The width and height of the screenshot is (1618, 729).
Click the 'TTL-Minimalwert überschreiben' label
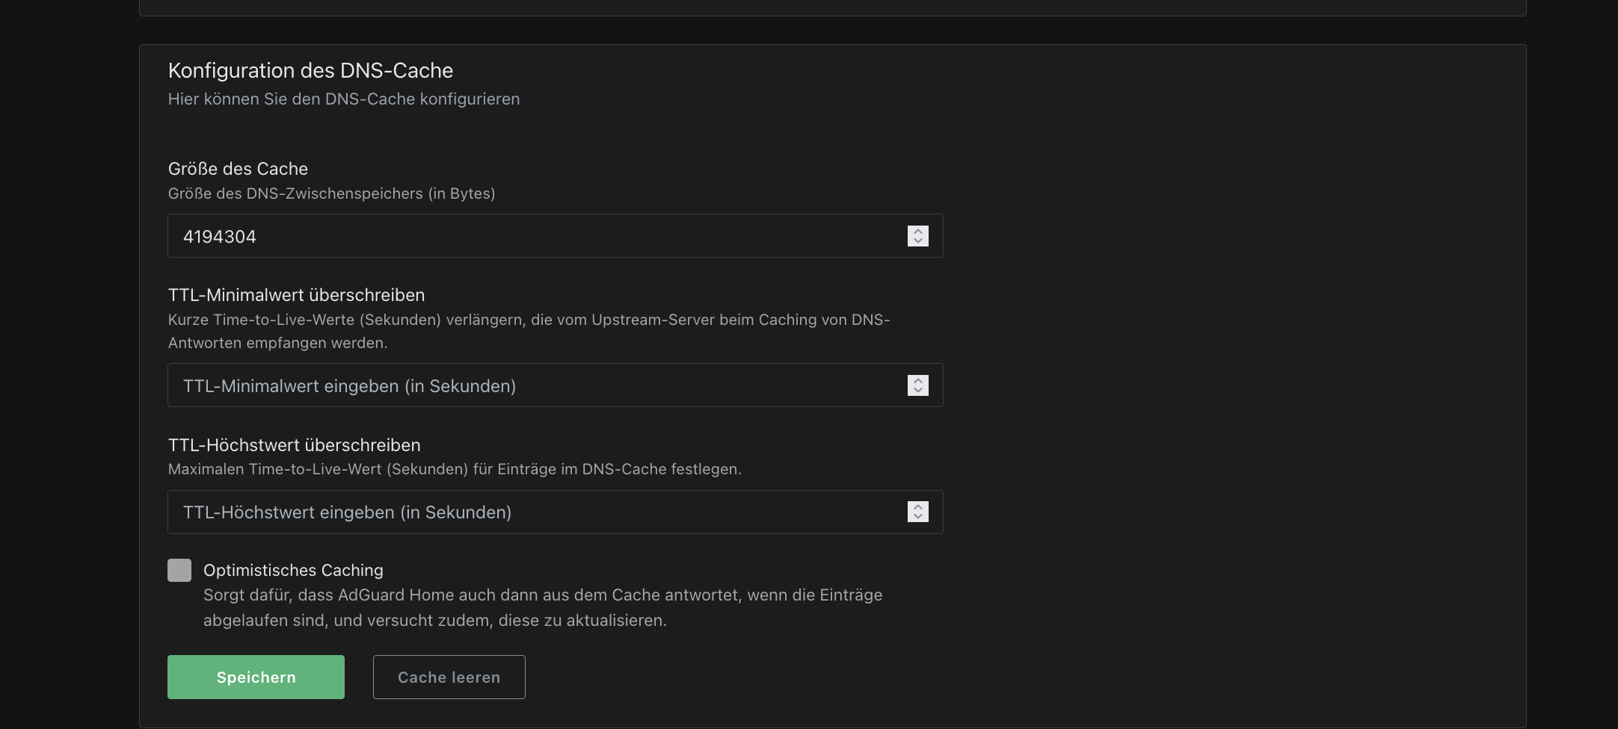click(x=296, y=295)
